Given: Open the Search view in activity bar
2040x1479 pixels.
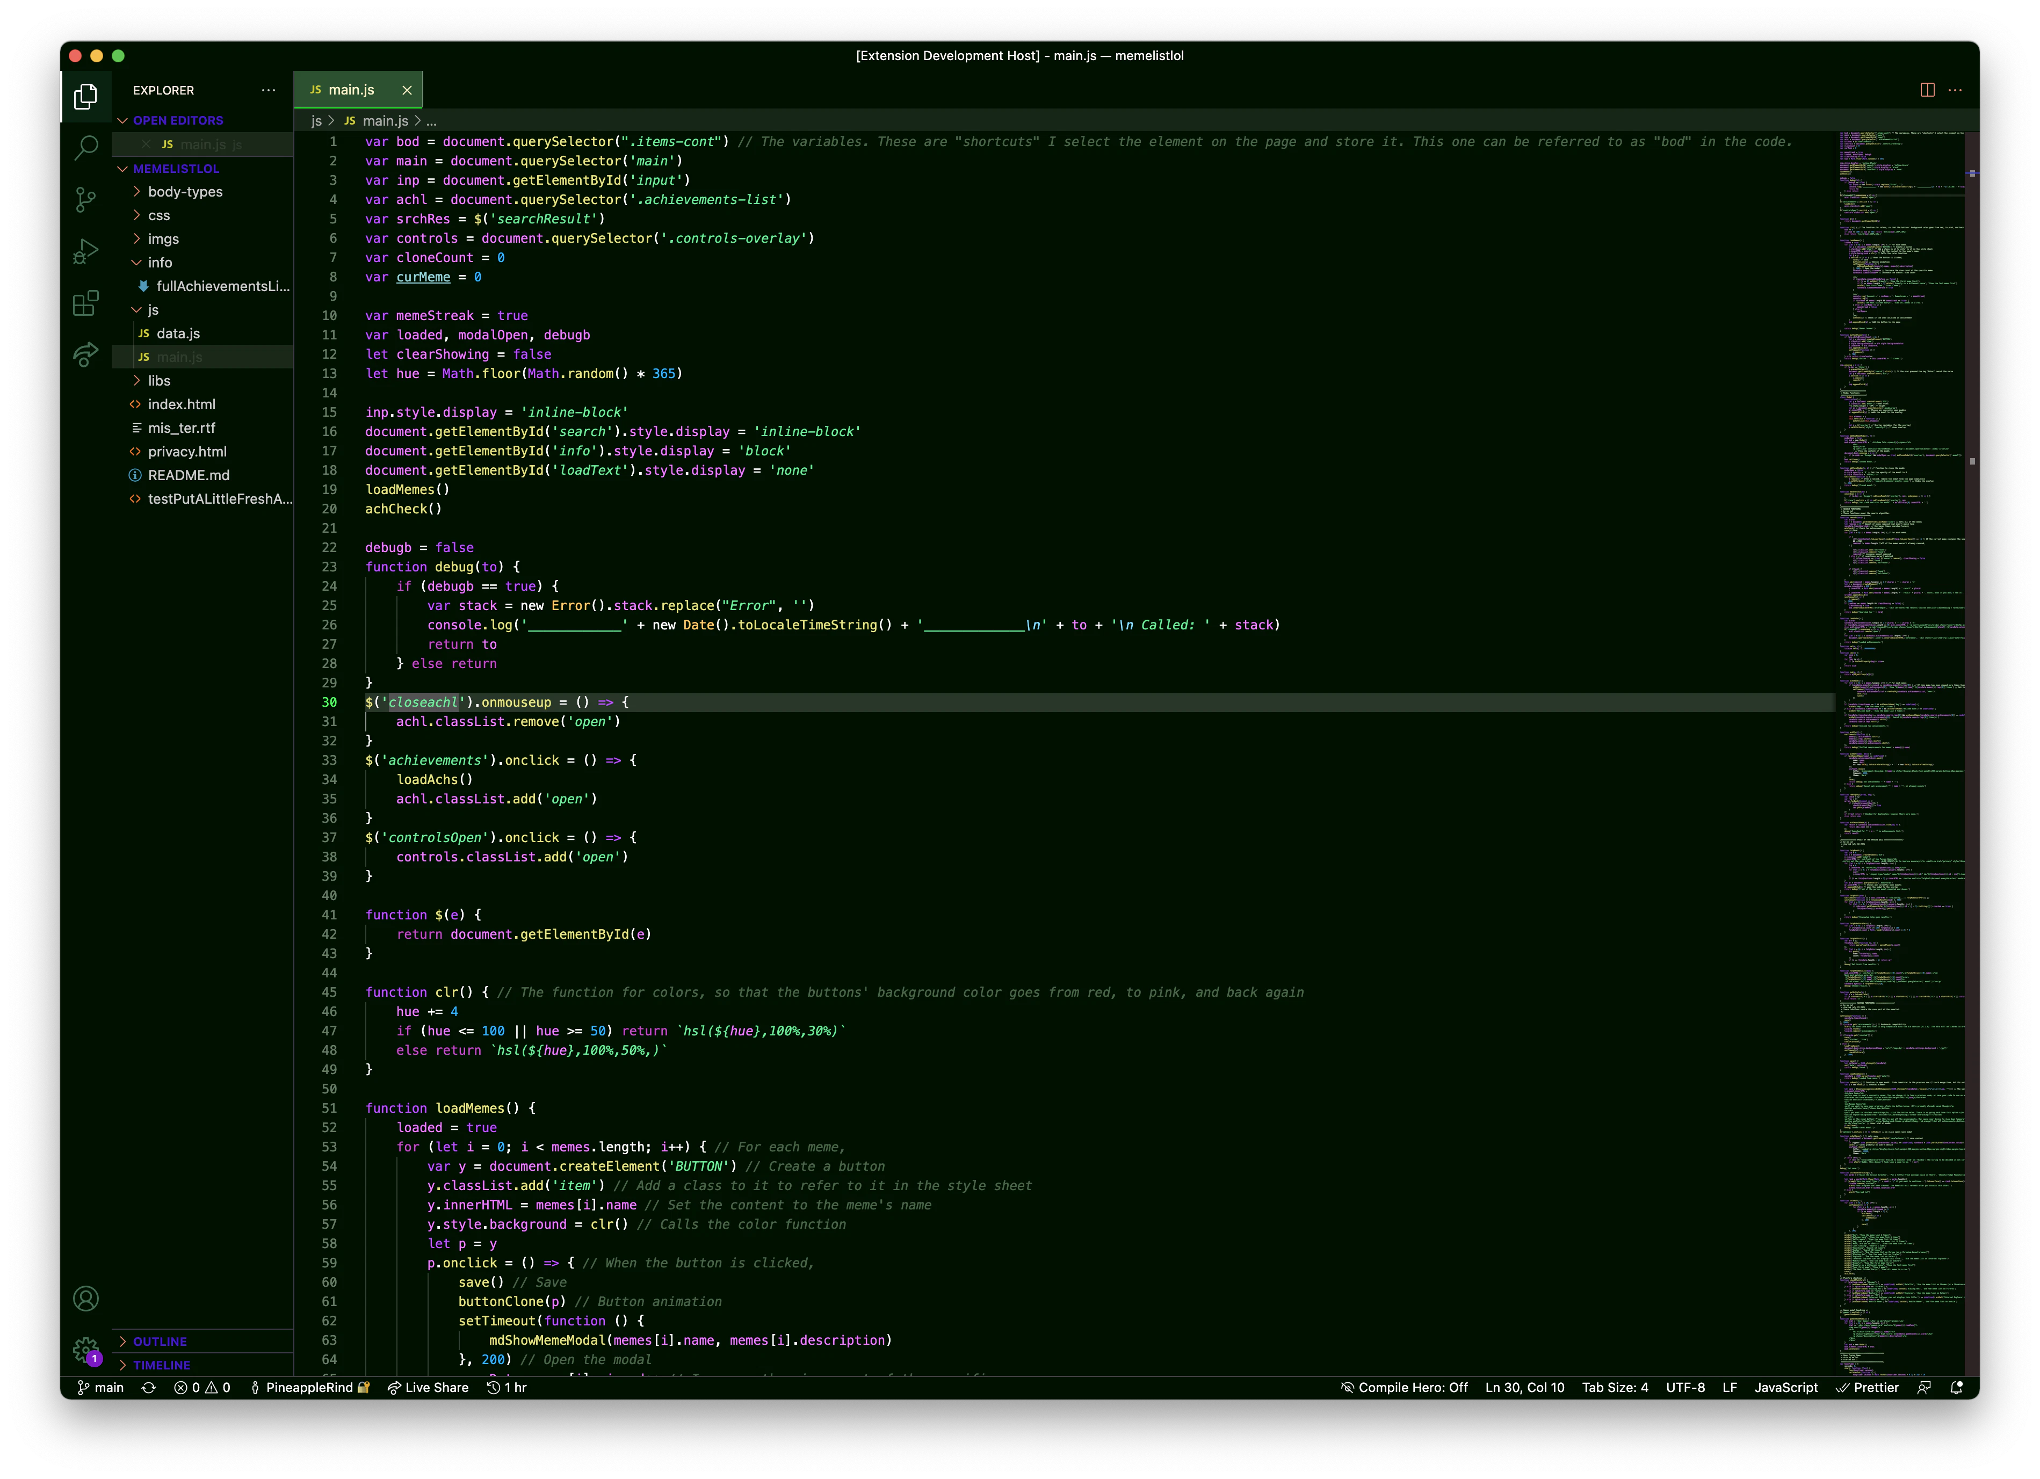Looking at the screenshot, I should 85,148.
